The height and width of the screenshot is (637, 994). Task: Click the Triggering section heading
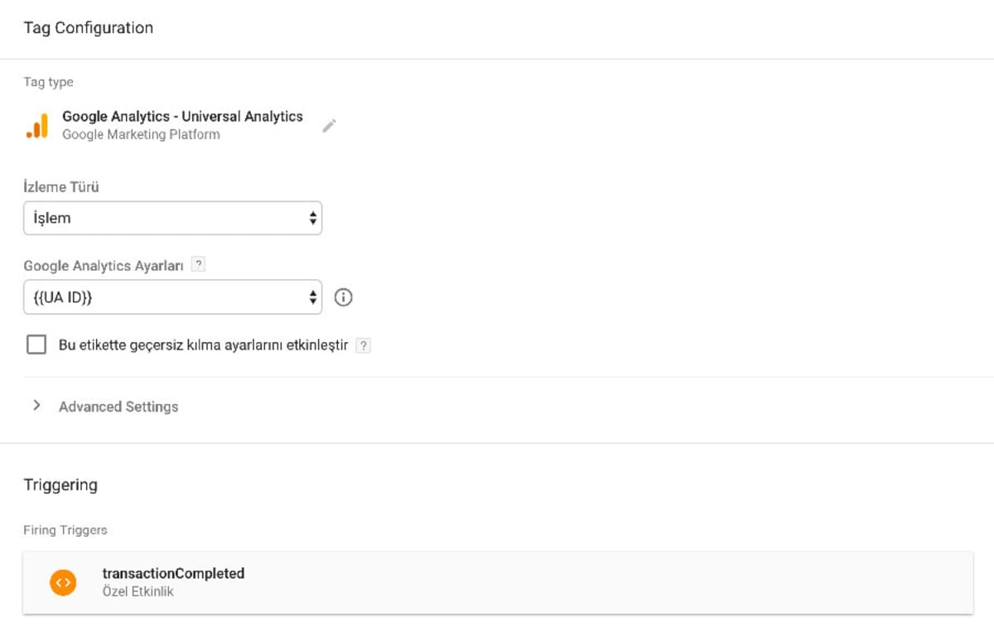click(60, 485)
